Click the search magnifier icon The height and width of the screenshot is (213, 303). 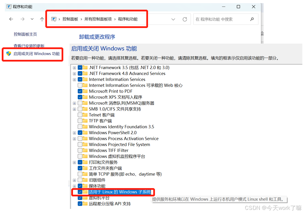[252, 19]
